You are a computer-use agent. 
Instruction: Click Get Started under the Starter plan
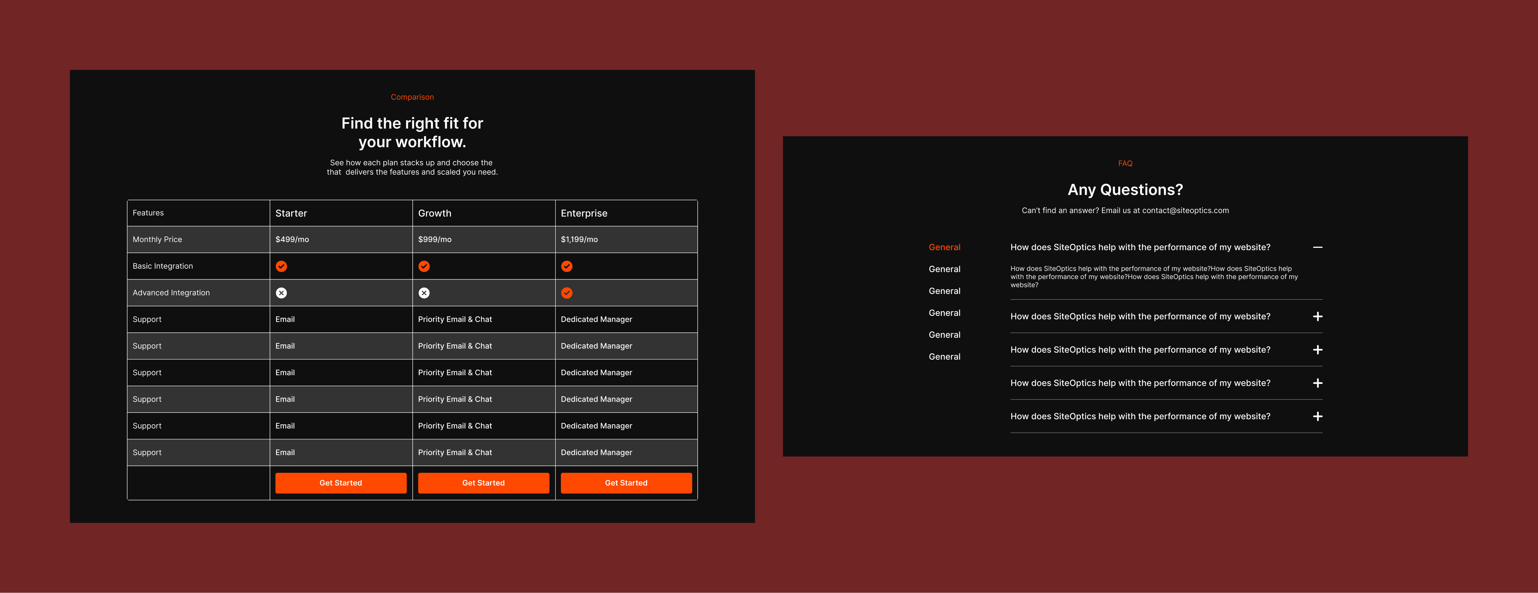tap(341, 483)
